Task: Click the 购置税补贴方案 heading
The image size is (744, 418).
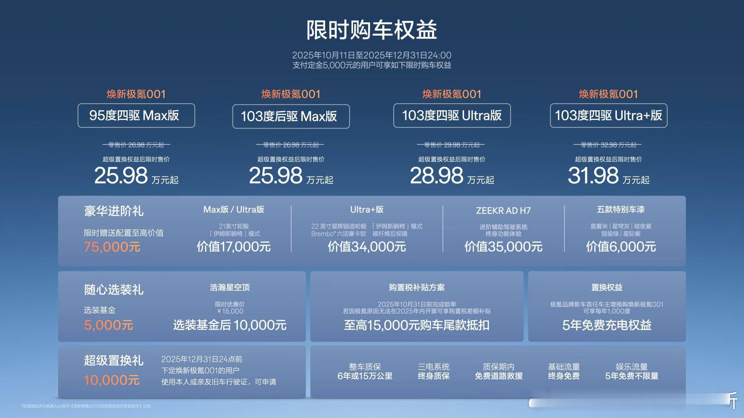Action: click(417, 288)
